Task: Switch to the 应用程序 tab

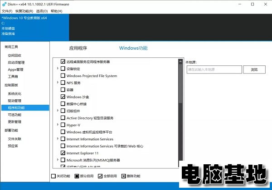Action: [x=78, y=48]
